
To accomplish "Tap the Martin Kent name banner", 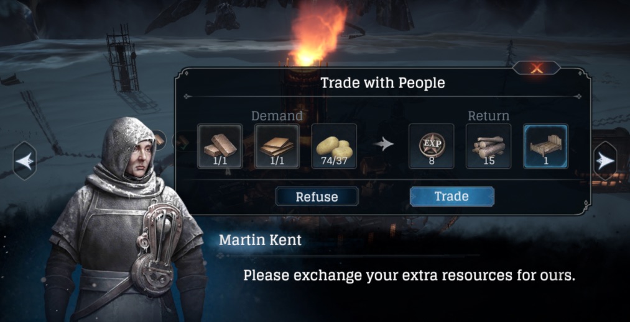I will pos(261,240).
